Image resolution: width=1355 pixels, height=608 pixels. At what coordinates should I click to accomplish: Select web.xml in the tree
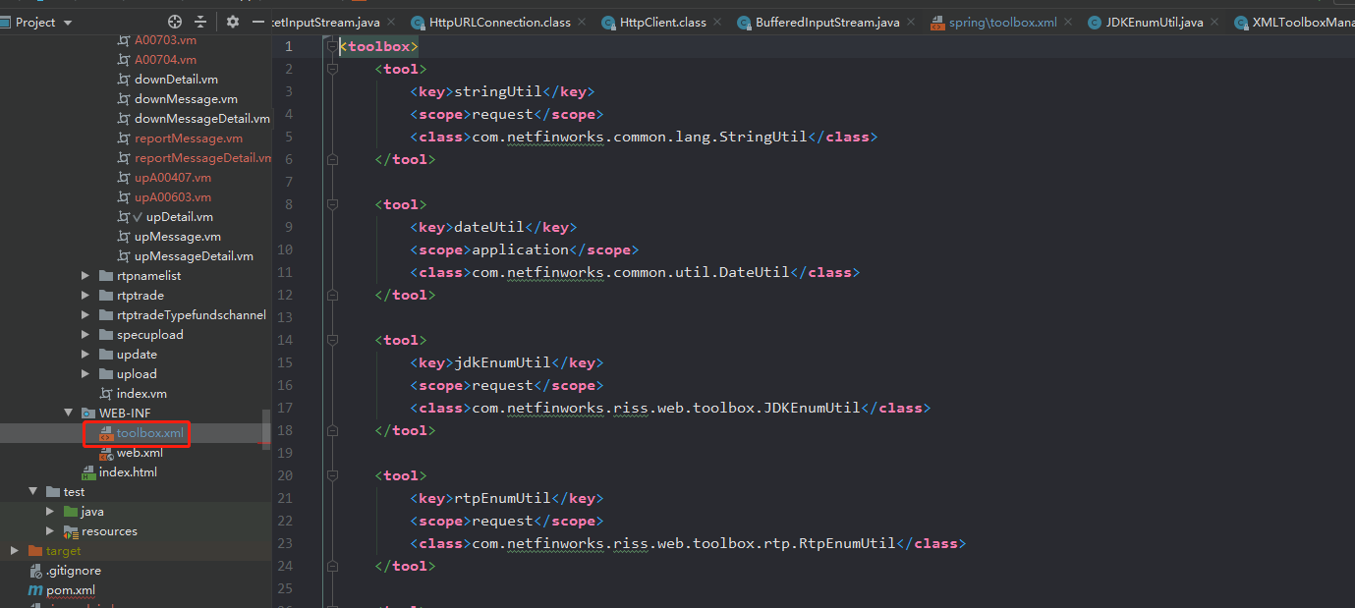(140, 453)
